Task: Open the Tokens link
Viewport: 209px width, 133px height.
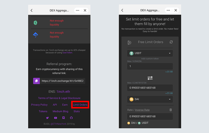Action: coord(43,111)
